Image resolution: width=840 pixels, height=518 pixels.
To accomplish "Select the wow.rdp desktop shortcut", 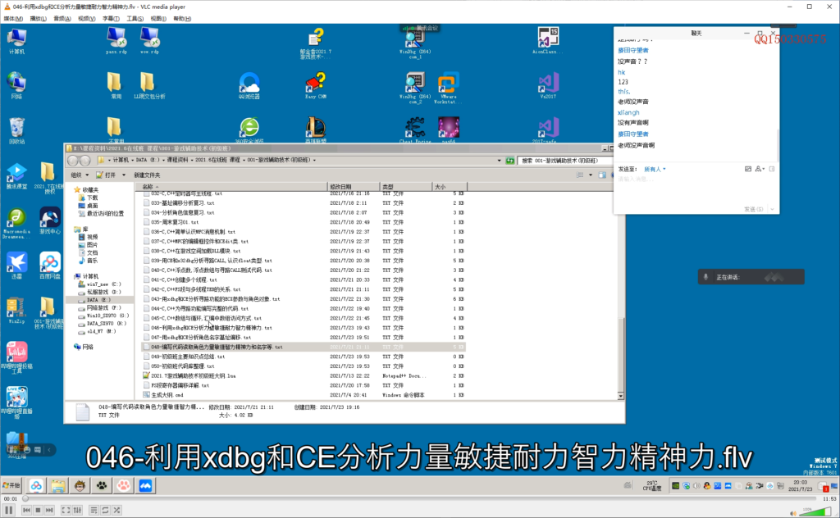I will pyautogui.click(x=149, y=41).
